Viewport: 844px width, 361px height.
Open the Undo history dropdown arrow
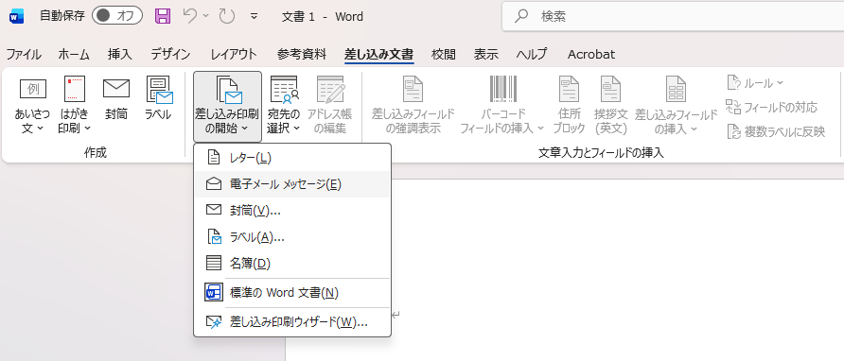[205, 16]
